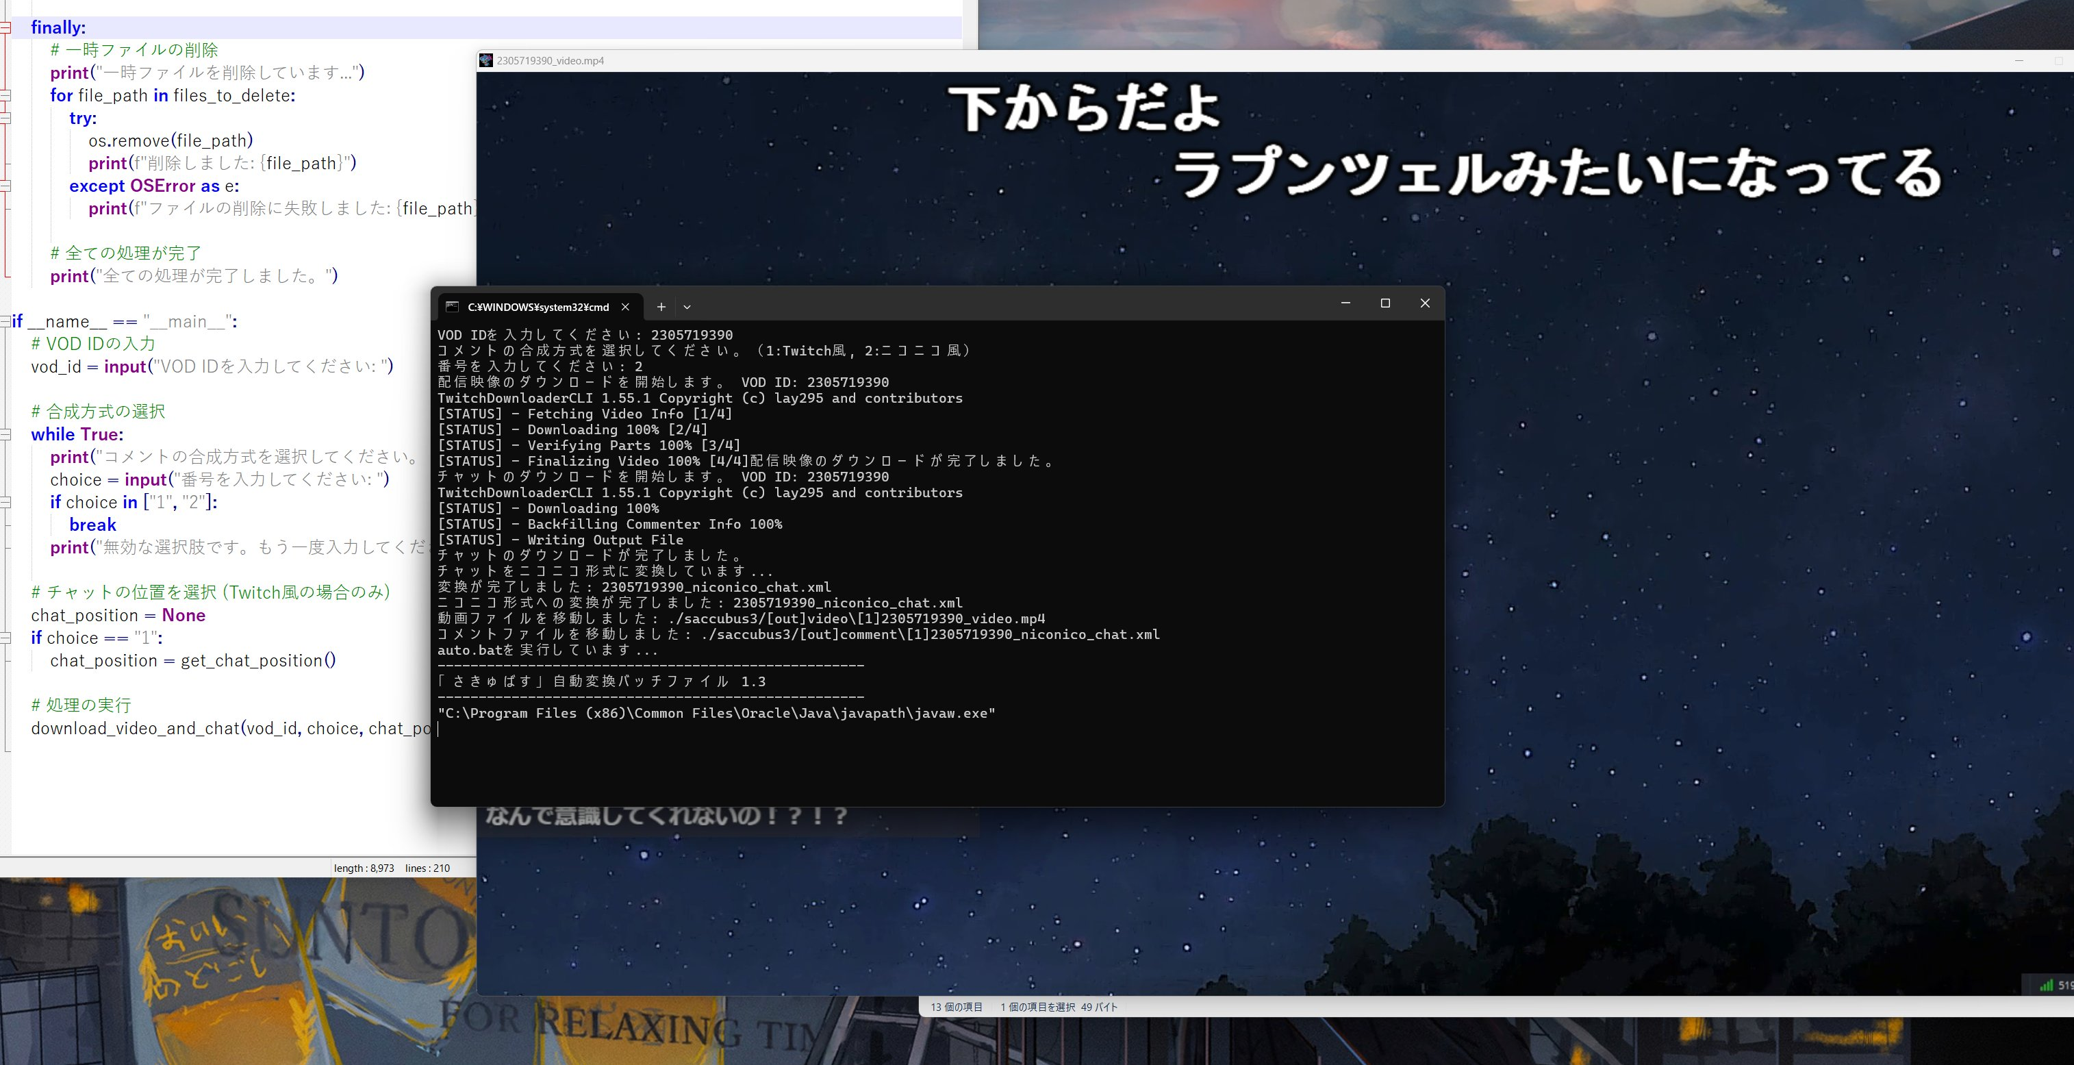Maximize the terminal window
Screen dimensions: 2074x1065
(1384, 303)
